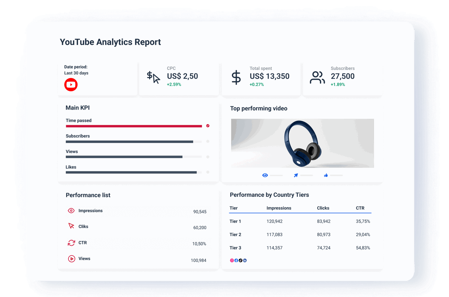Open the Facebook link icon
Screen dimensions: 449x297
click(236, 260)
